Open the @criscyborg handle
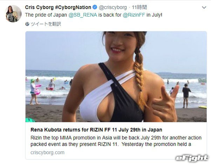The height and width of the screenshot is (165, 211). 113,7
